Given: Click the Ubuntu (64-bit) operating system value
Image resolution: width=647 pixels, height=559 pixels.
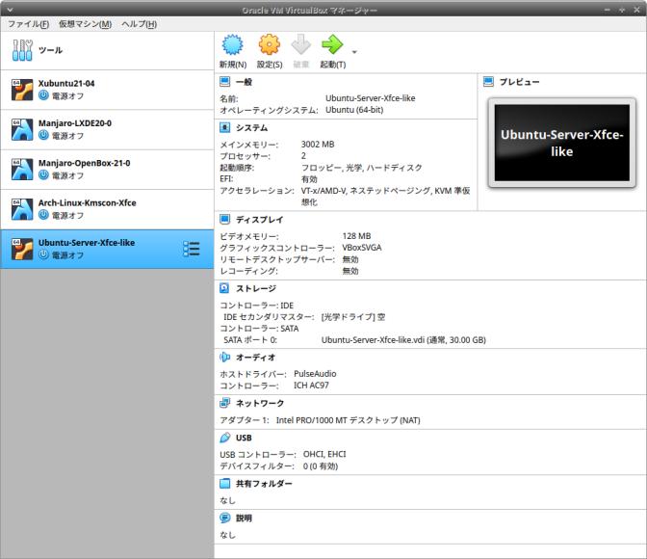Looking at the screenshot, I should coord(354,110).
